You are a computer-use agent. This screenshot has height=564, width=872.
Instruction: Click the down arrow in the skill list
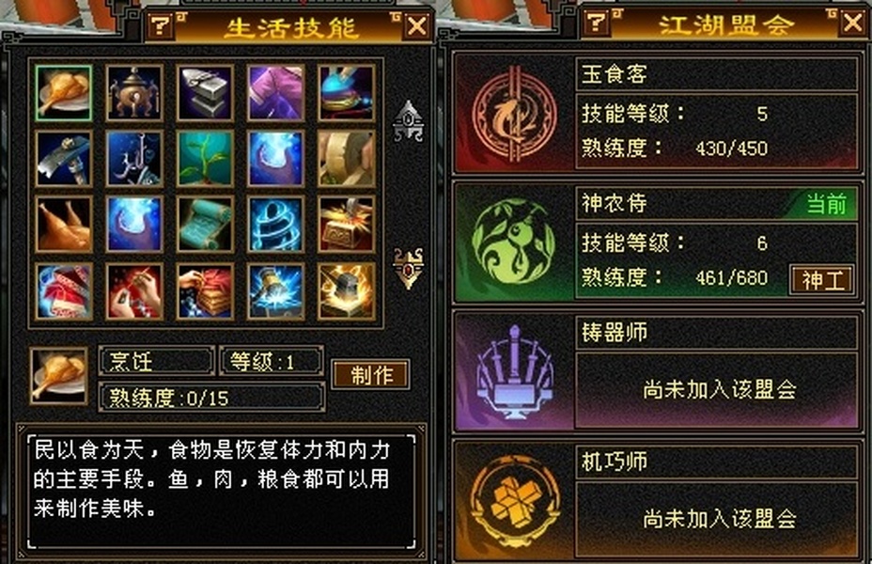click(409, 268)
